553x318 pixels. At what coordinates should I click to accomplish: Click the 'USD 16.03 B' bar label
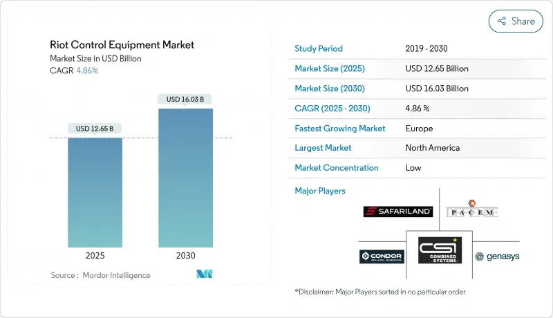point(185,100)
